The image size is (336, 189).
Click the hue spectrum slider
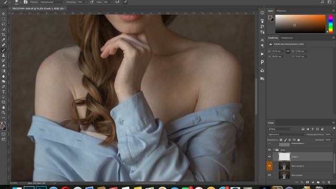pos(331,24)
